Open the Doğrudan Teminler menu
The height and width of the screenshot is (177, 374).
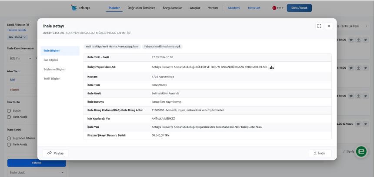point(141,8)
